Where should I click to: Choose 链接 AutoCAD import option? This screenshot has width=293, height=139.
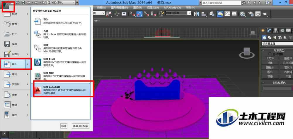click(60, 90)
